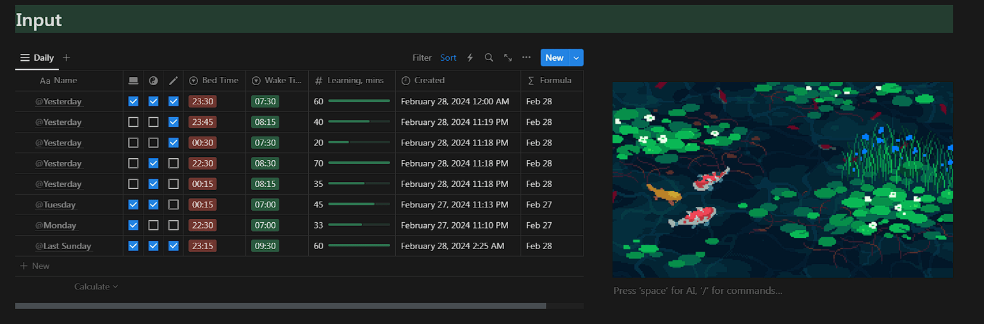Click the select icon beside Bed Time header

[x=193, y=81]
